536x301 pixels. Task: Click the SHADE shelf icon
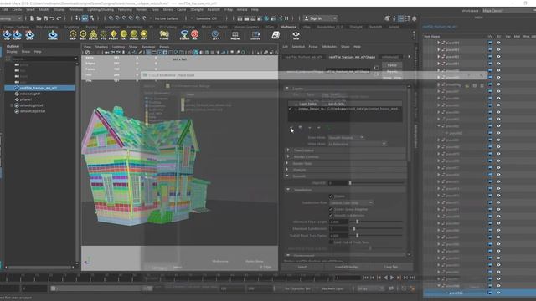[134, 35]
